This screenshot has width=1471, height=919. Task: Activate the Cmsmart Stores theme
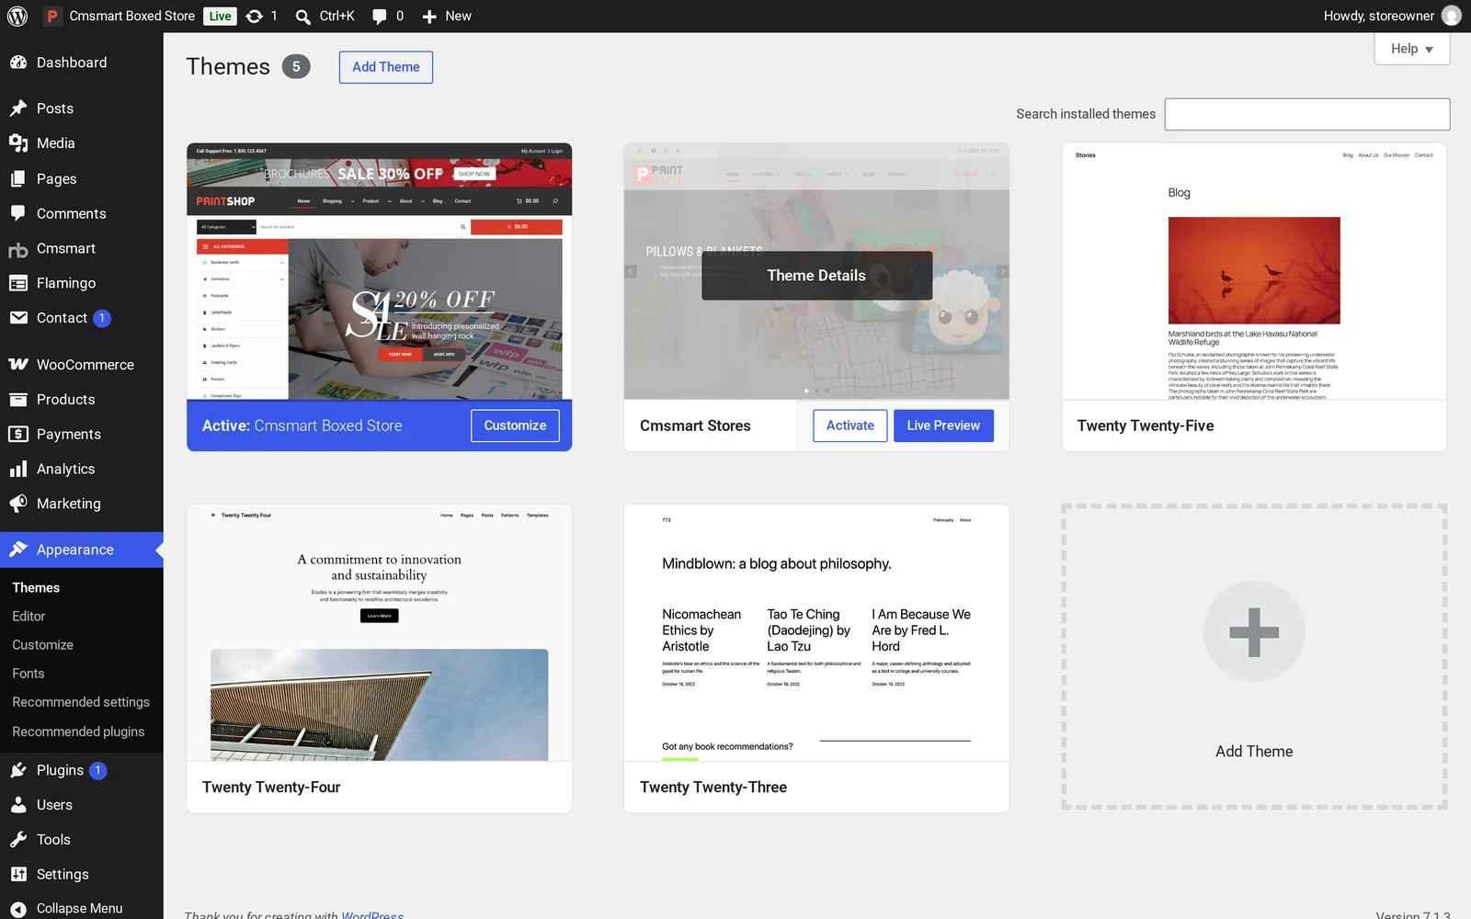click(850, 425)
